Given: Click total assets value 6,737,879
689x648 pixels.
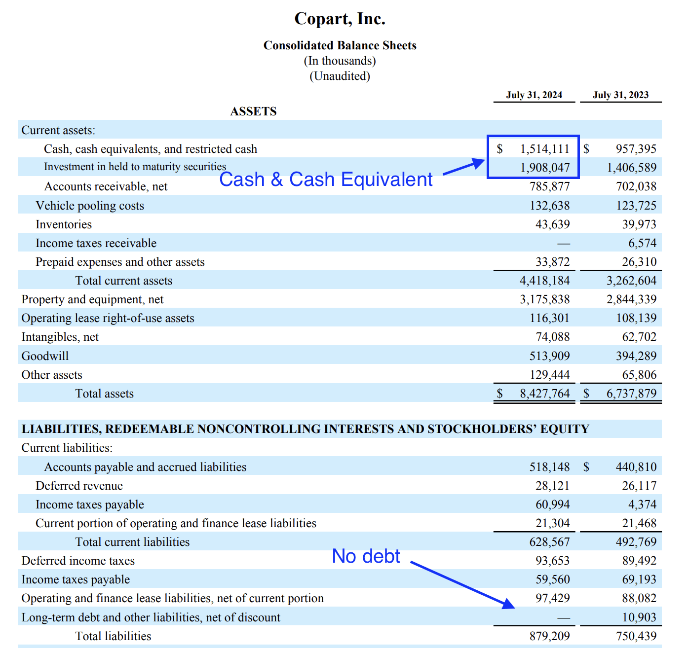Looking at the screenshot, I should coord(632,394).
